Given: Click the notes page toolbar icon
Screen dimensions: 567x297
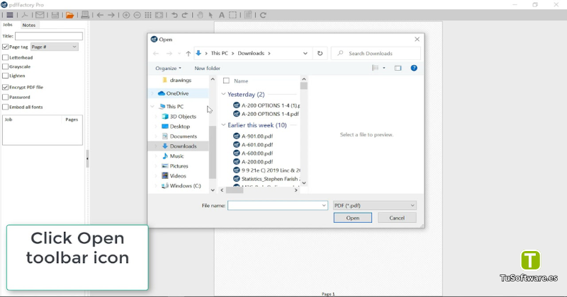Looking at the screenshot, I should [x=248, y=15].
